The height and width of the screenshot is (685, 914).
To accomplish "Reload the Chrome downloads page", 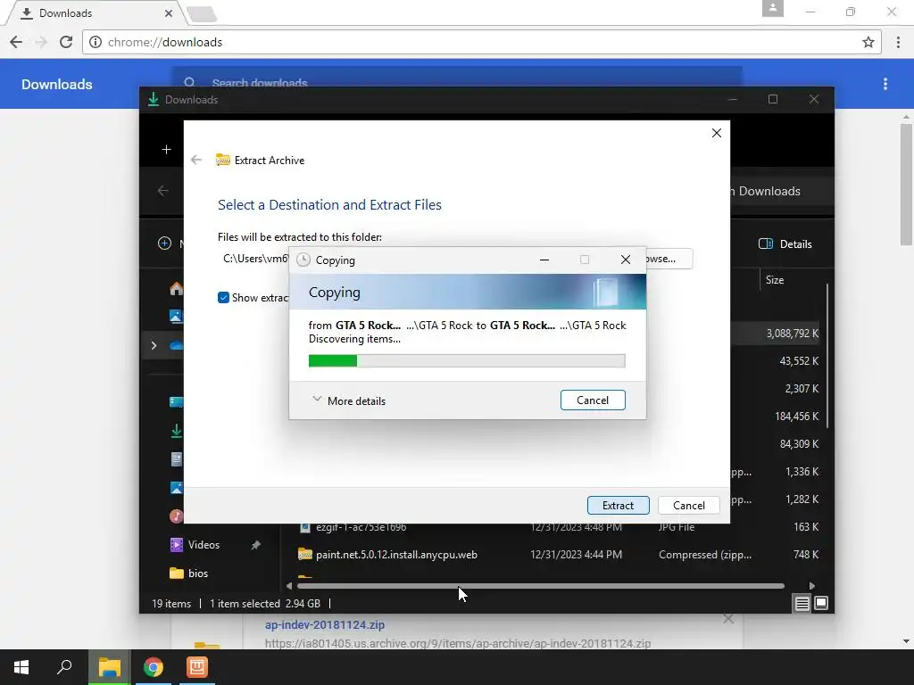I will (66, 42).
